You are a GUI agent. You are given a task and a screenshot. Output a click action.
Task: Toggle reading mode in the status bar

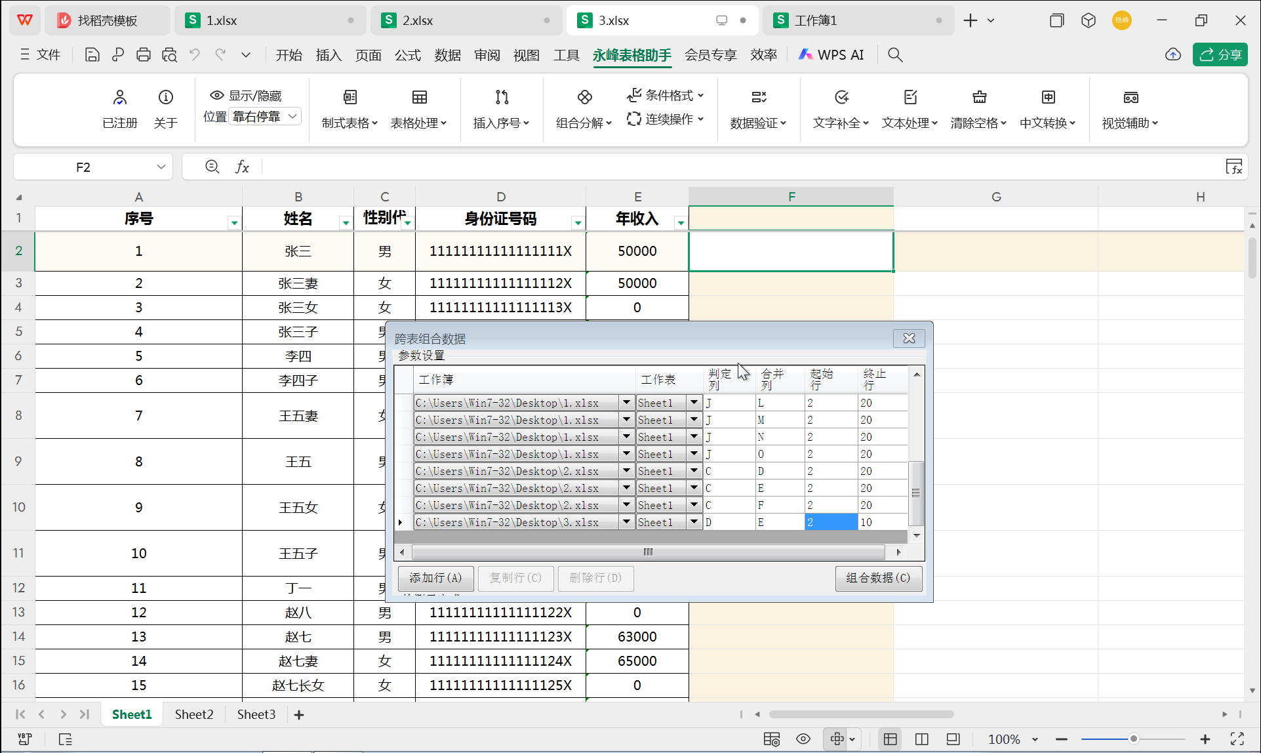tap(803, 739)
